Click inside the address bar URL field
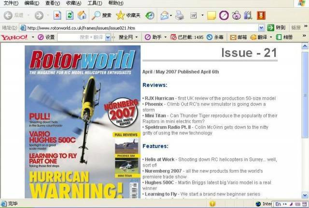The height and width of the screenshot is (208, 309). tap(142, 28)
